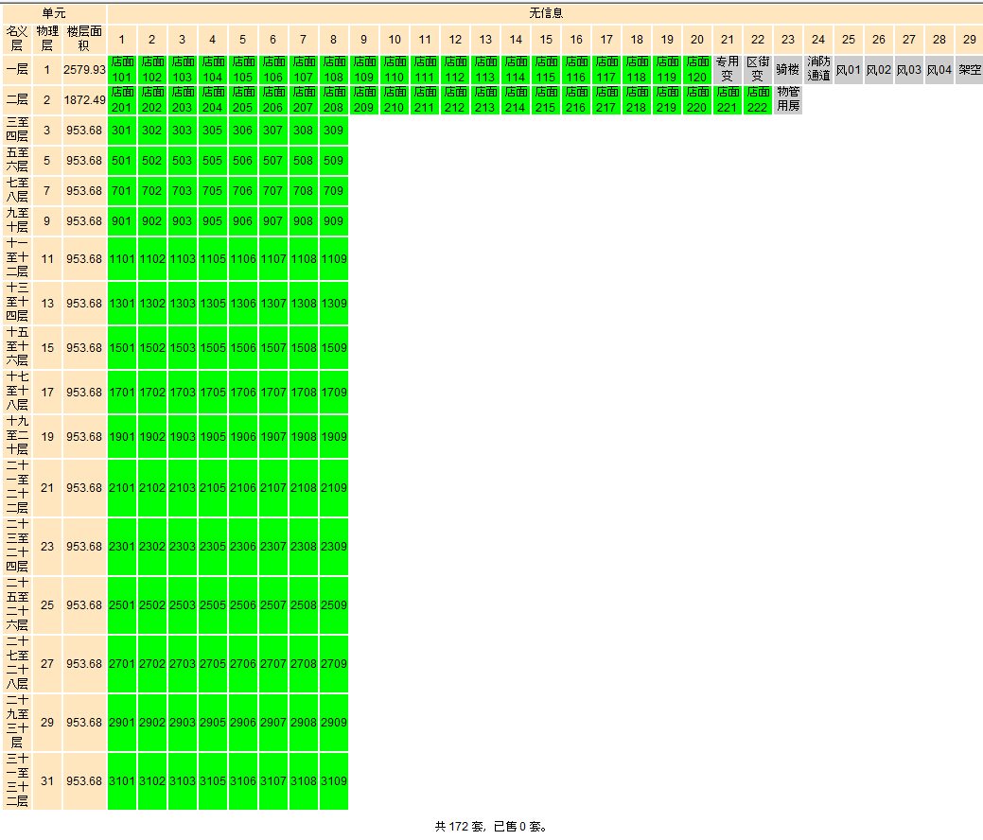Click the floor area 1872.49 cell
Screen dimensions: 983x840
84,99
